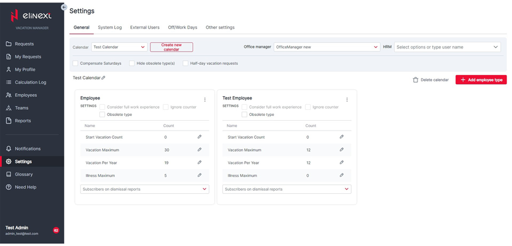Viewport: 512px width, 246px height.
Task: Click Create new calendar button
Action: click(x=171, y=47)
